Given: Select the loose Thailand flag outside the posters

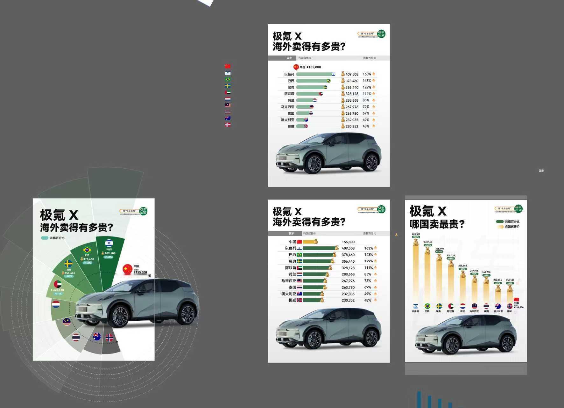Looking at the screenshot, I should (x=228, y=112).
